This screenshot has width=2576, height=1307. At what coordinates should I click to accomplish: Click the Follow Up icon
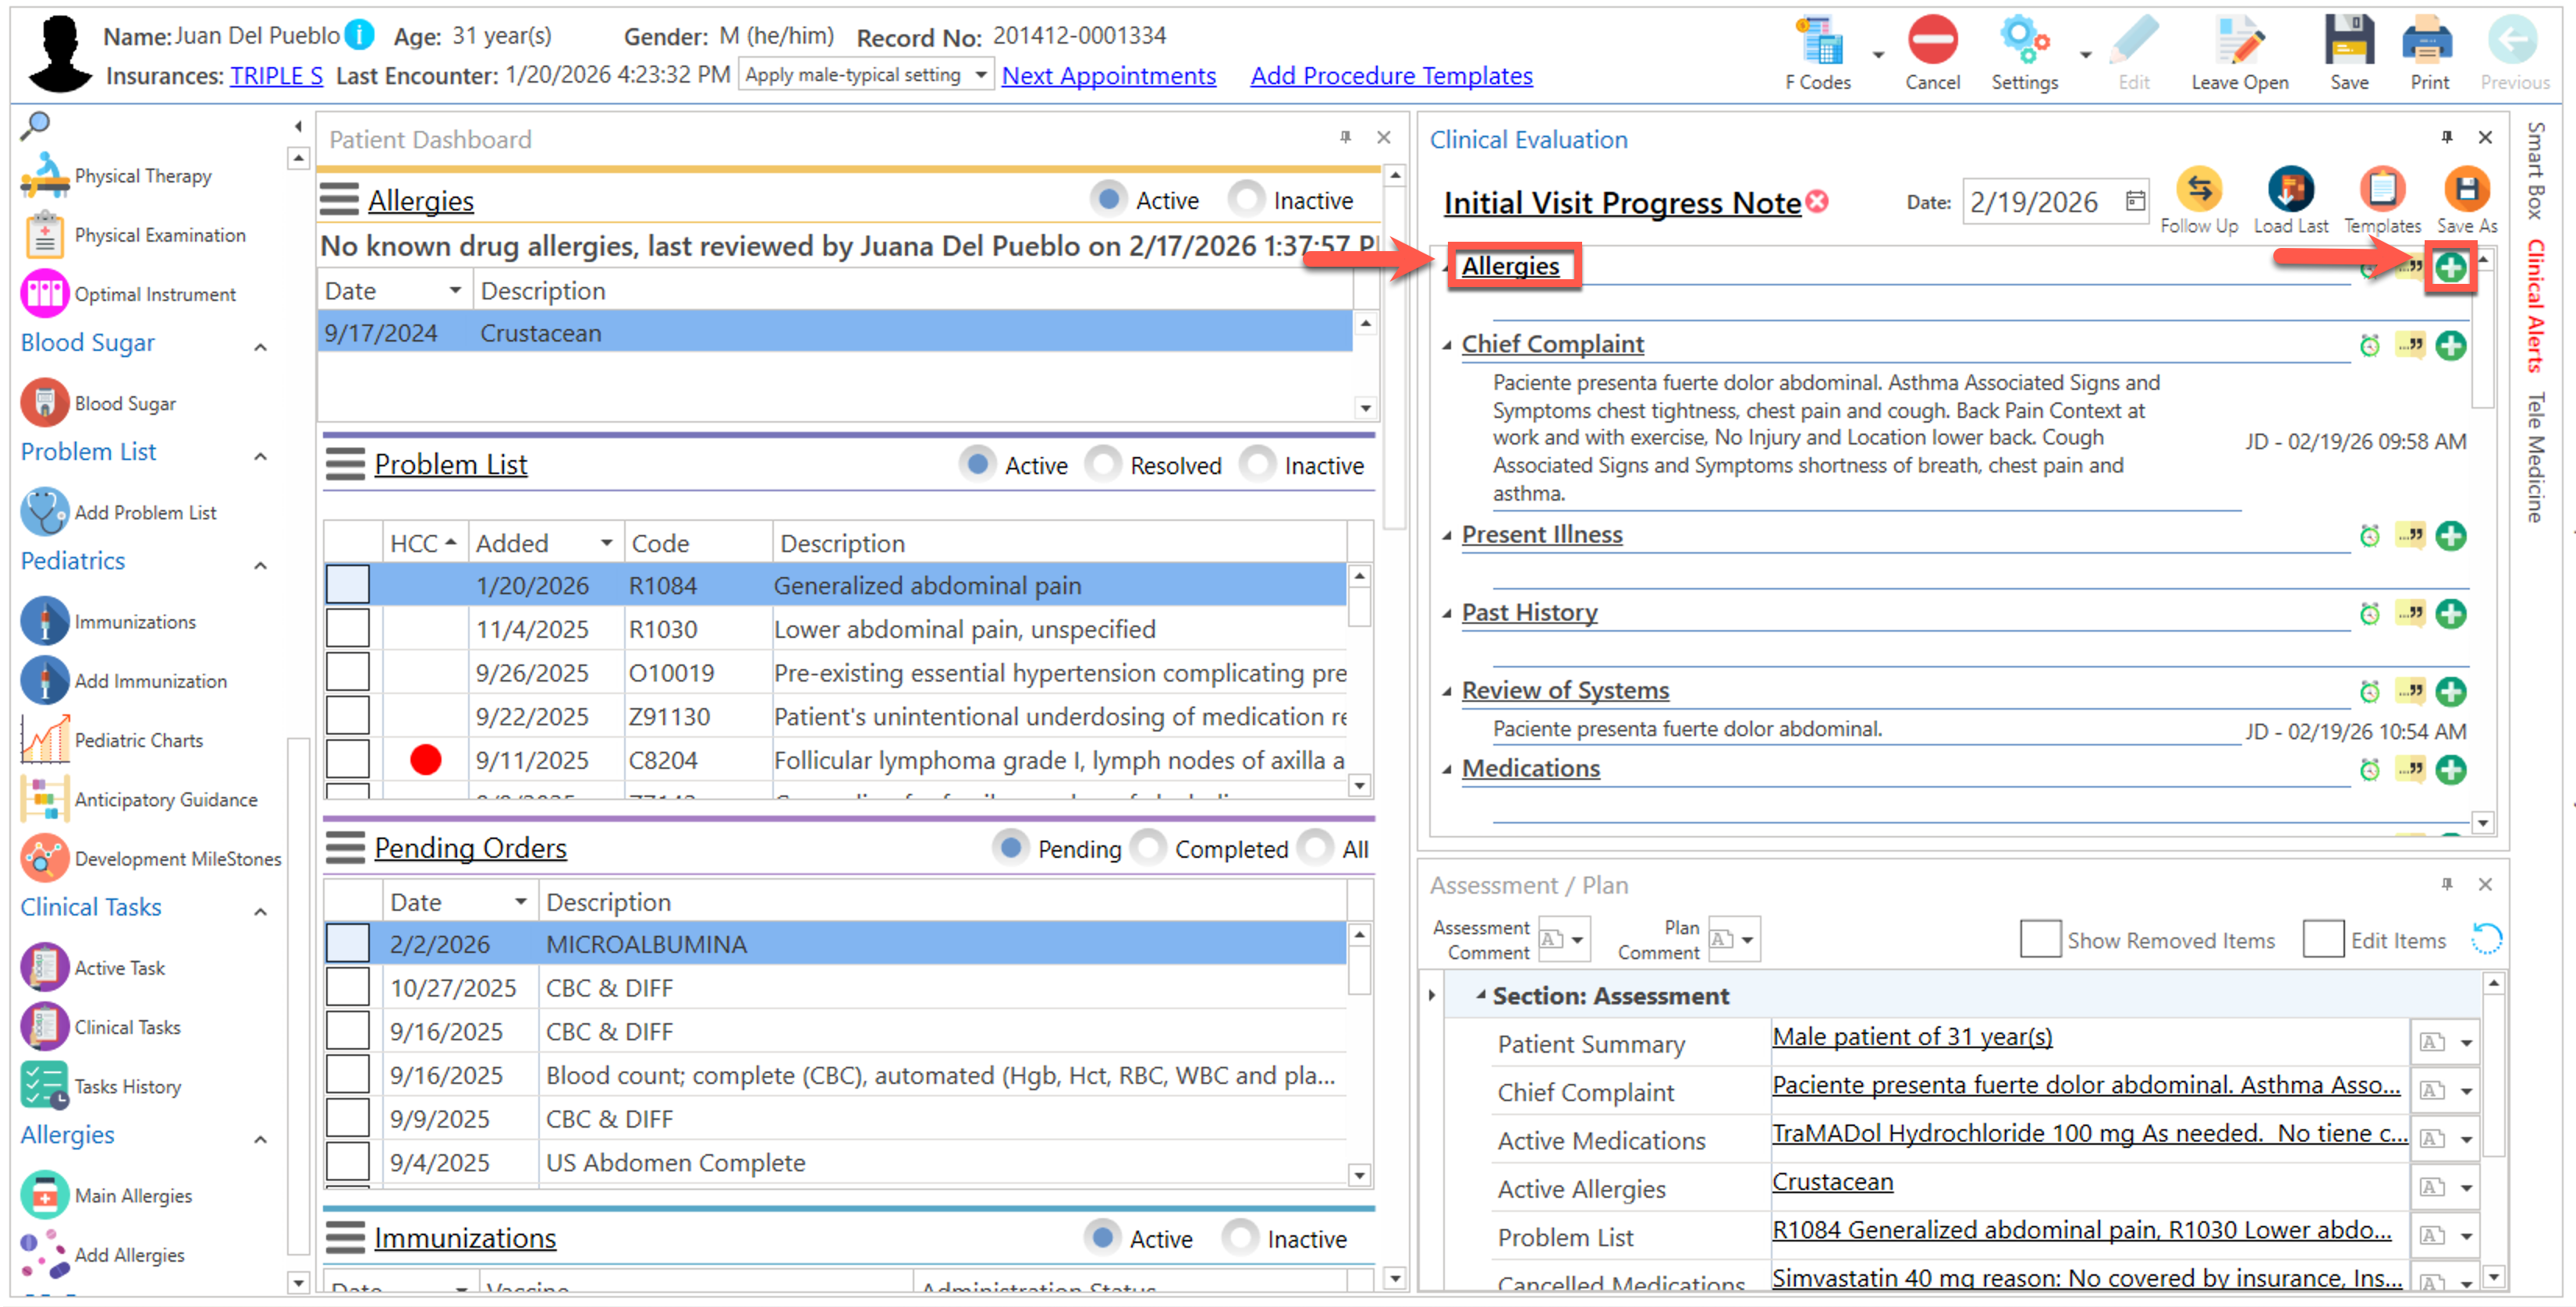[x=2198, y=189]
